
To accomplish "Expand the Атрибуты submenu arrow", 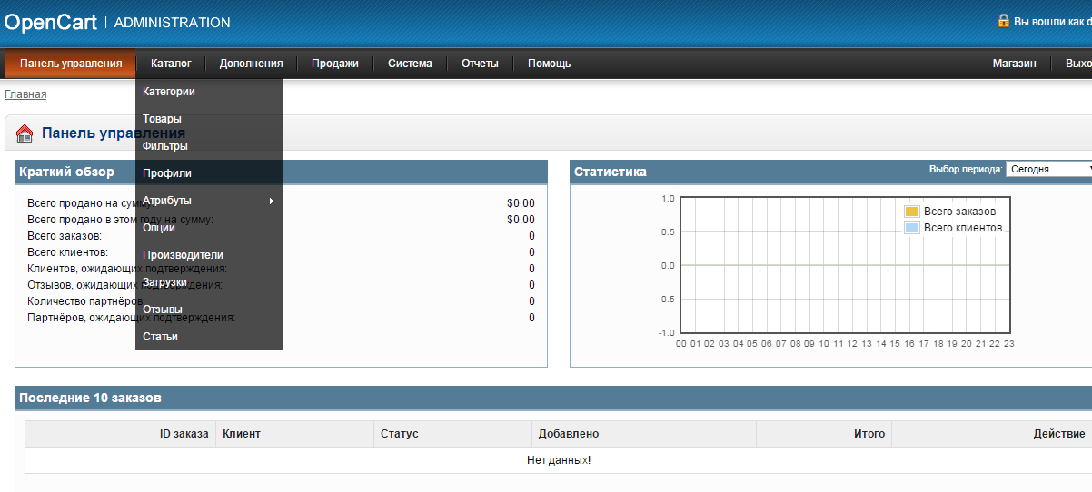I will 271,201.
